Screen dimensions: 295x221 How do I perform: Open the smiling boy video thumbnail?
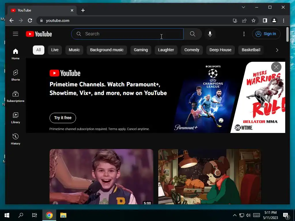point(101,177)
